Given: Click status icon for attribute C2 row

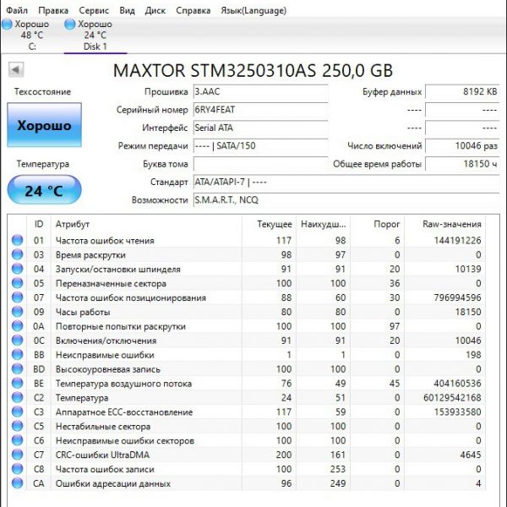Looking at the screenshot, I should pos(18,397).
